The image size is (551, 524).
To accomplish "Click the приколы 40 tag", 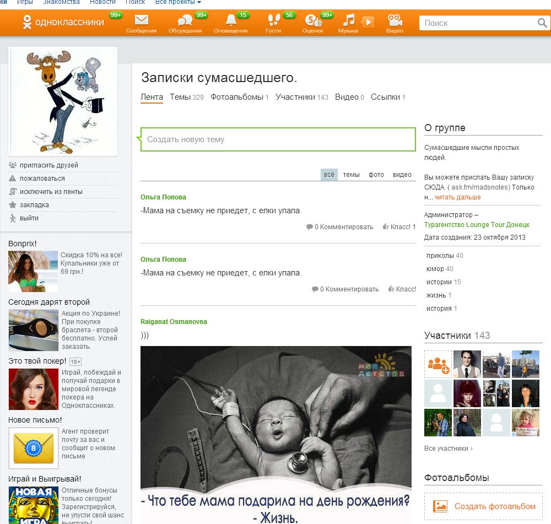I will [445, 256].
